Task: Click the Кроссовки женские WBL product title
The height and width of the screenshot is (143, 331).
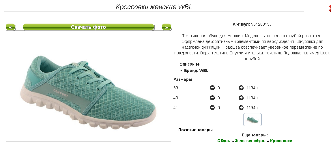Action: click(154, 7)
